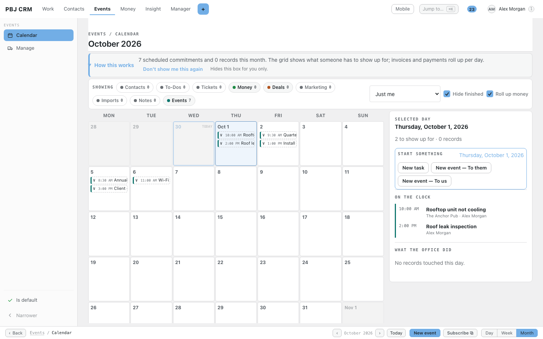Toggle the Marketing filter chip
This screenshot has width=543, height=339.
click(x=316, y=87)
